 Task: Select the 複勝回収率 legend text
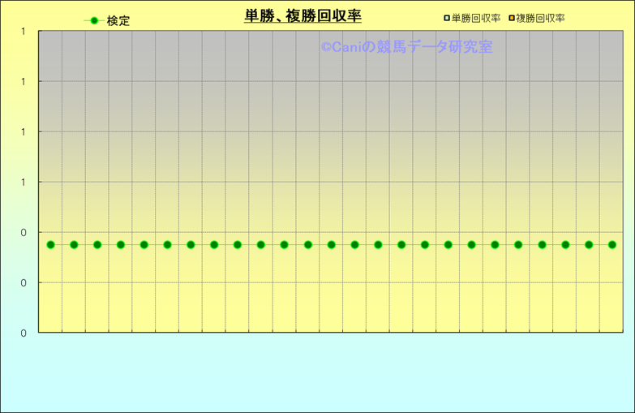click(x=541, y=18)
